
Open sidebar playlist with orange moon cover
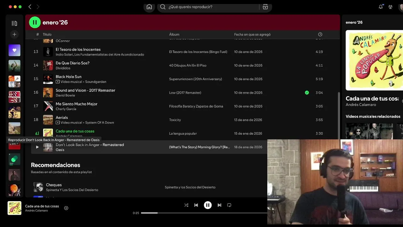coord(14,190)
